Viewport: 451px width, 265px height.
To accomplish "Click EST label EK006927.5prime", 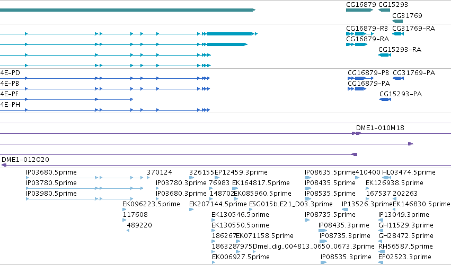I will pyautogui.click(x=241, y=257).
